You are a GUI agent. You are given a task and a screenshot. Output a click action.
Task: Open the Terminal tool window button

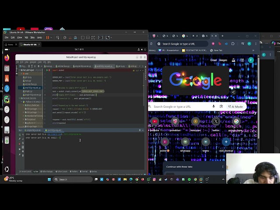coord(84,171)
